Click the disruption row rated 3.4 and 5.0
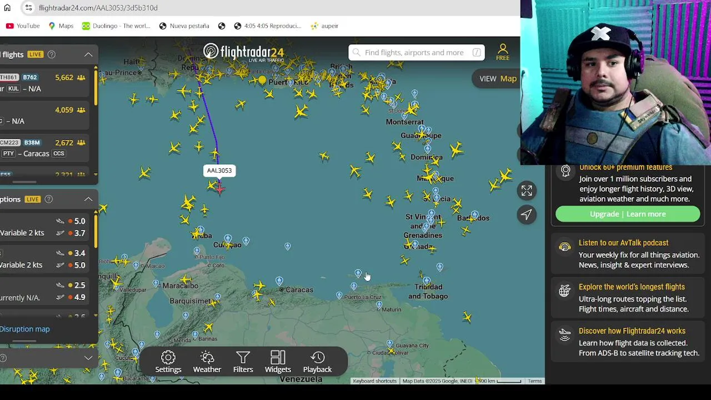Viewport: 711px width, 400px height. click(44, 259)
